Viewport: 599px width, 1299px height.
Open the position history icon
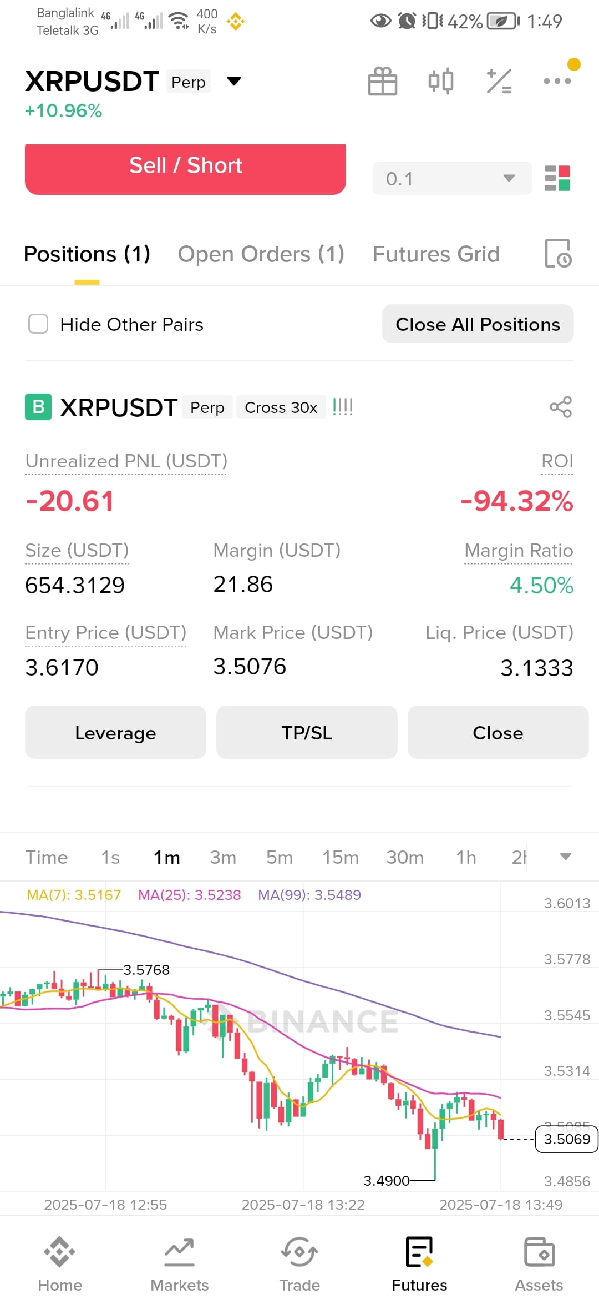(x=558, y=254)
